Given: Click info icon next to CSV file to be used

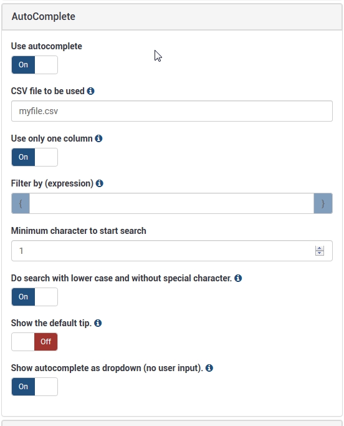Looking at the screenshot, I should click(x=91, y=91).
